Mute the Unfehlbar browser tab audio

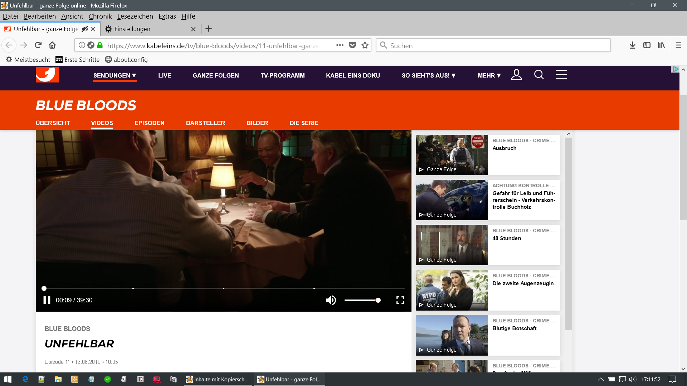coord(85,29)
